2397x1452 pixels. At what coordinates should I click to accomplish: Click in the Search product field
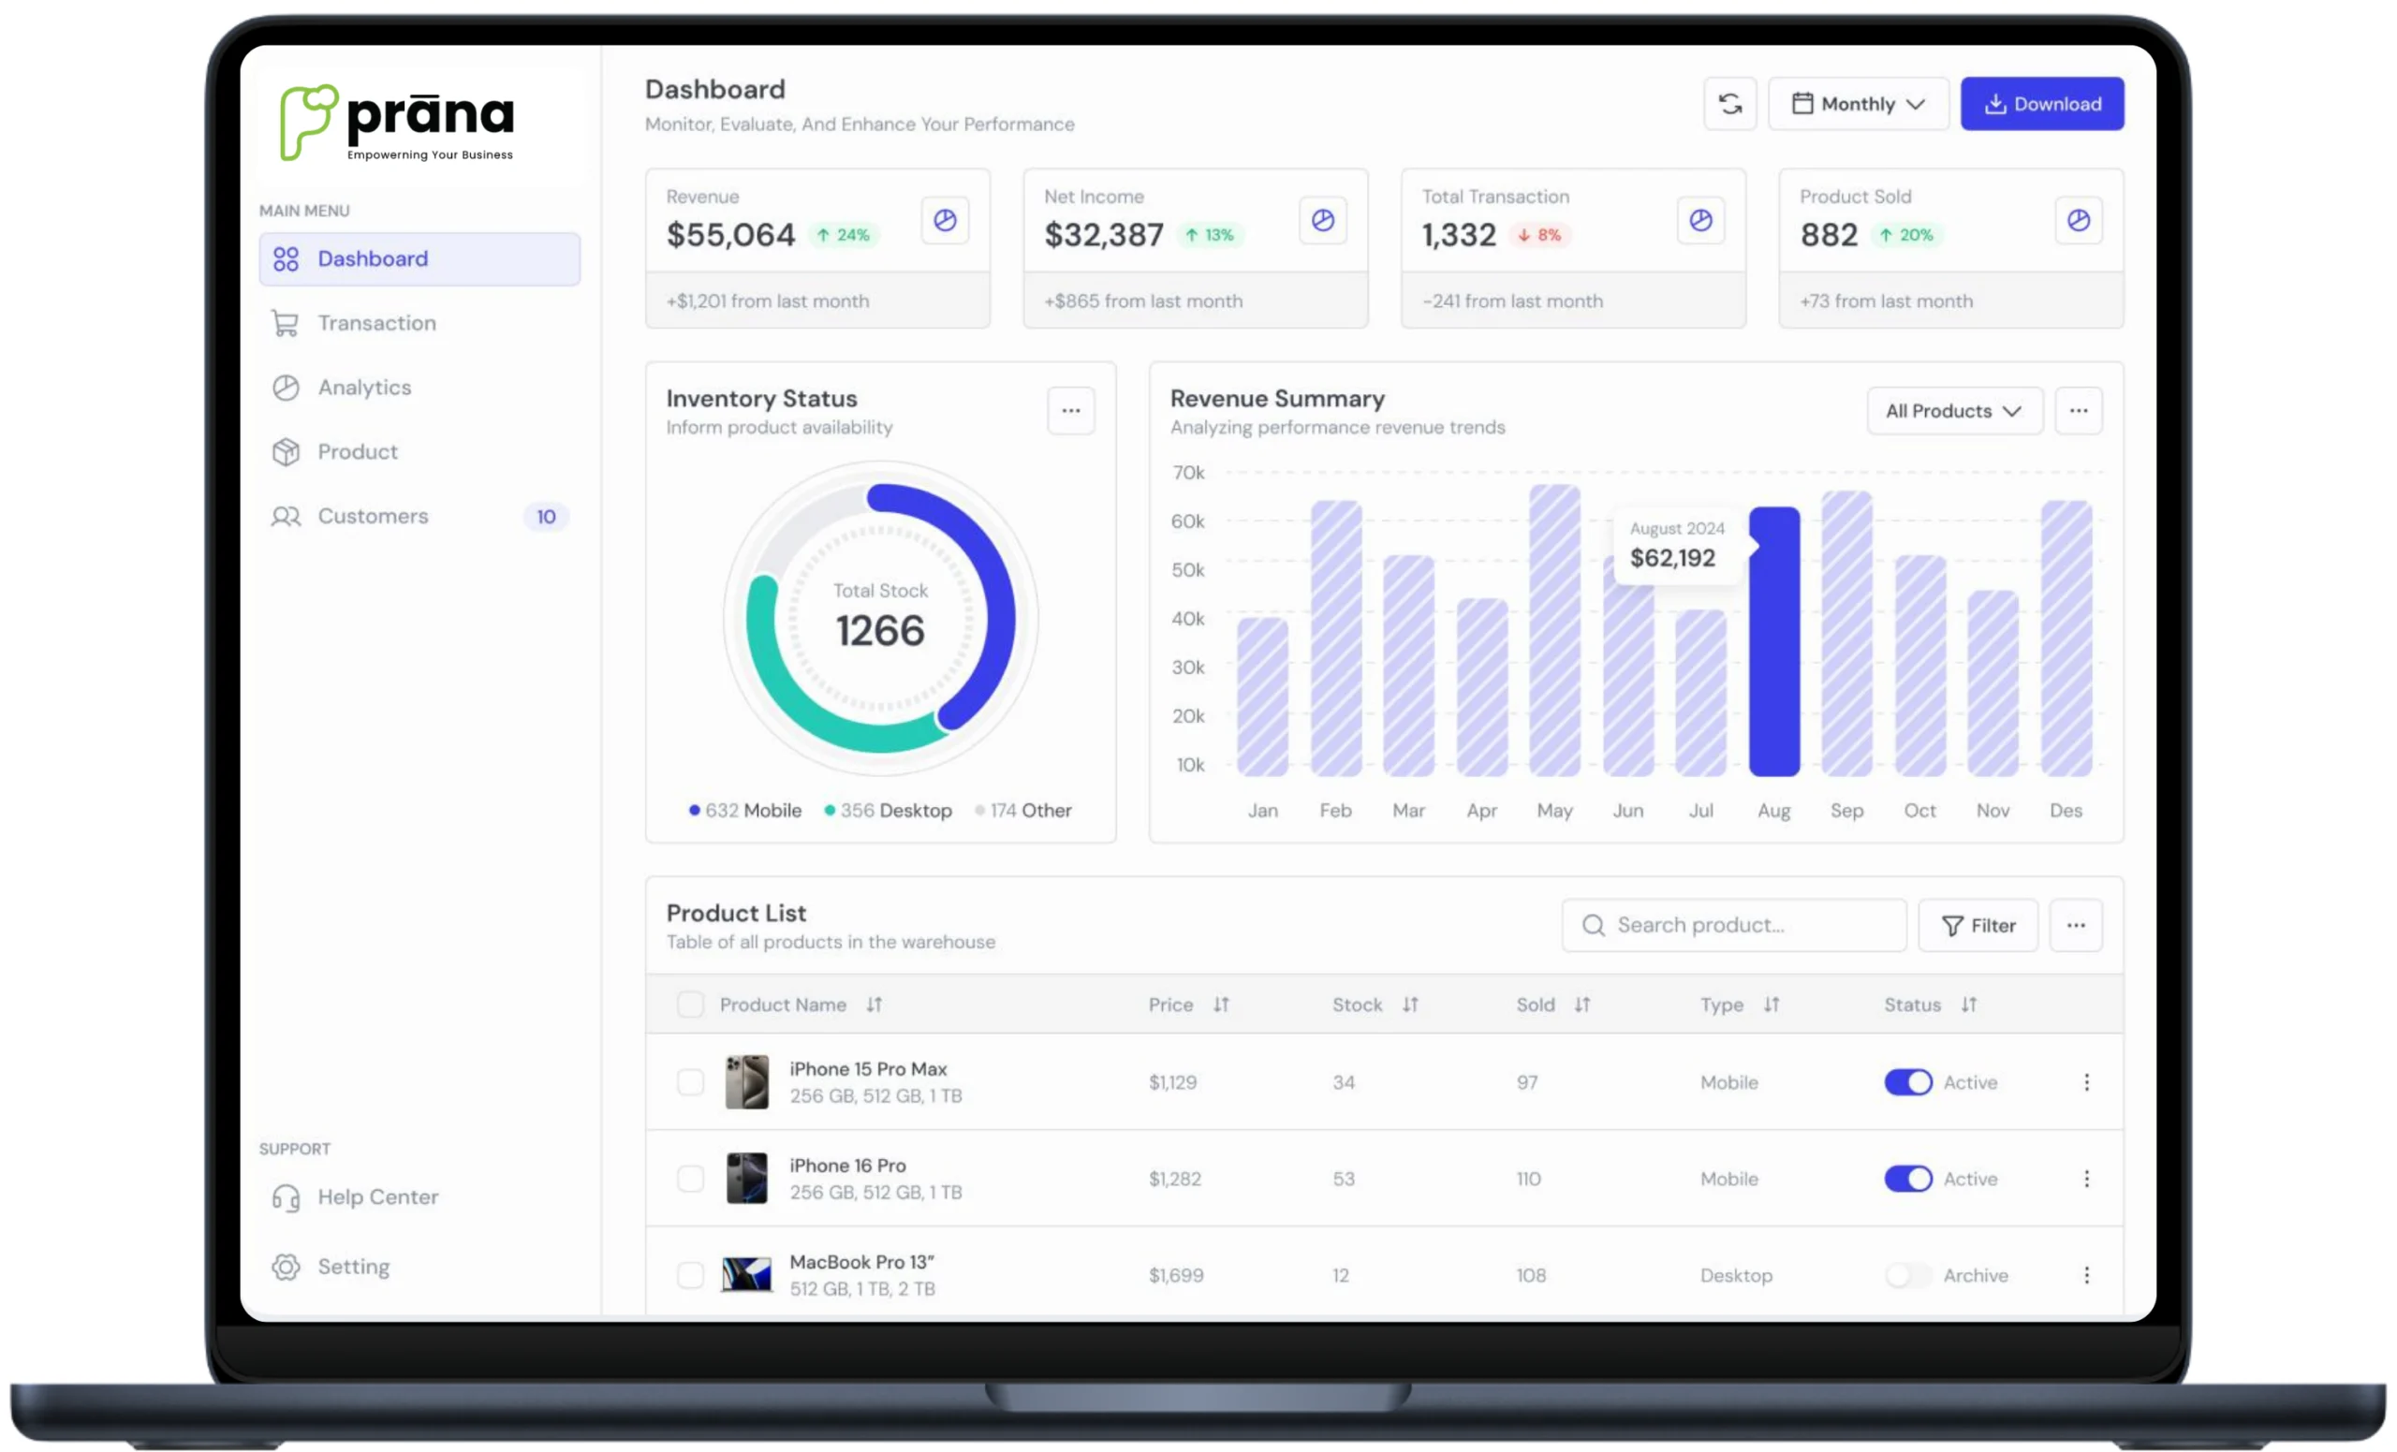click(1733, 926)
